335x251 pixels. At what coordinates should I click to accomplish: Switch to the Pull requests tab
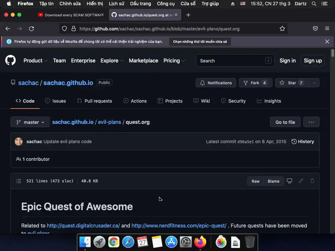(95, 101)
